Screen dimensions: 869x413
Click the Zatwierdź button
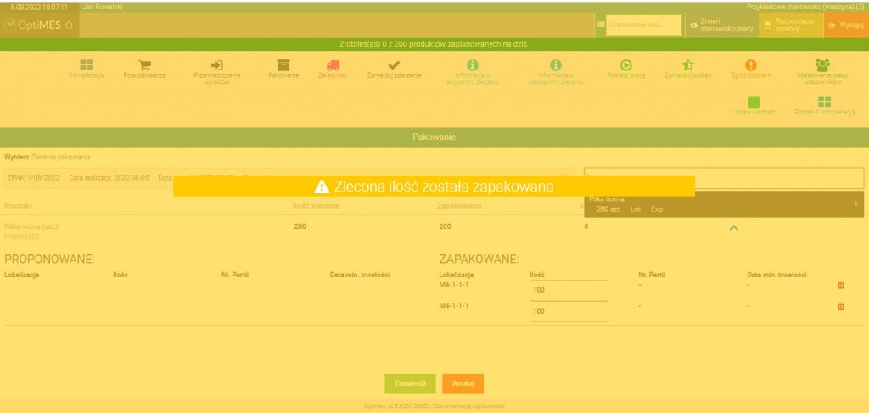[410, 383]
